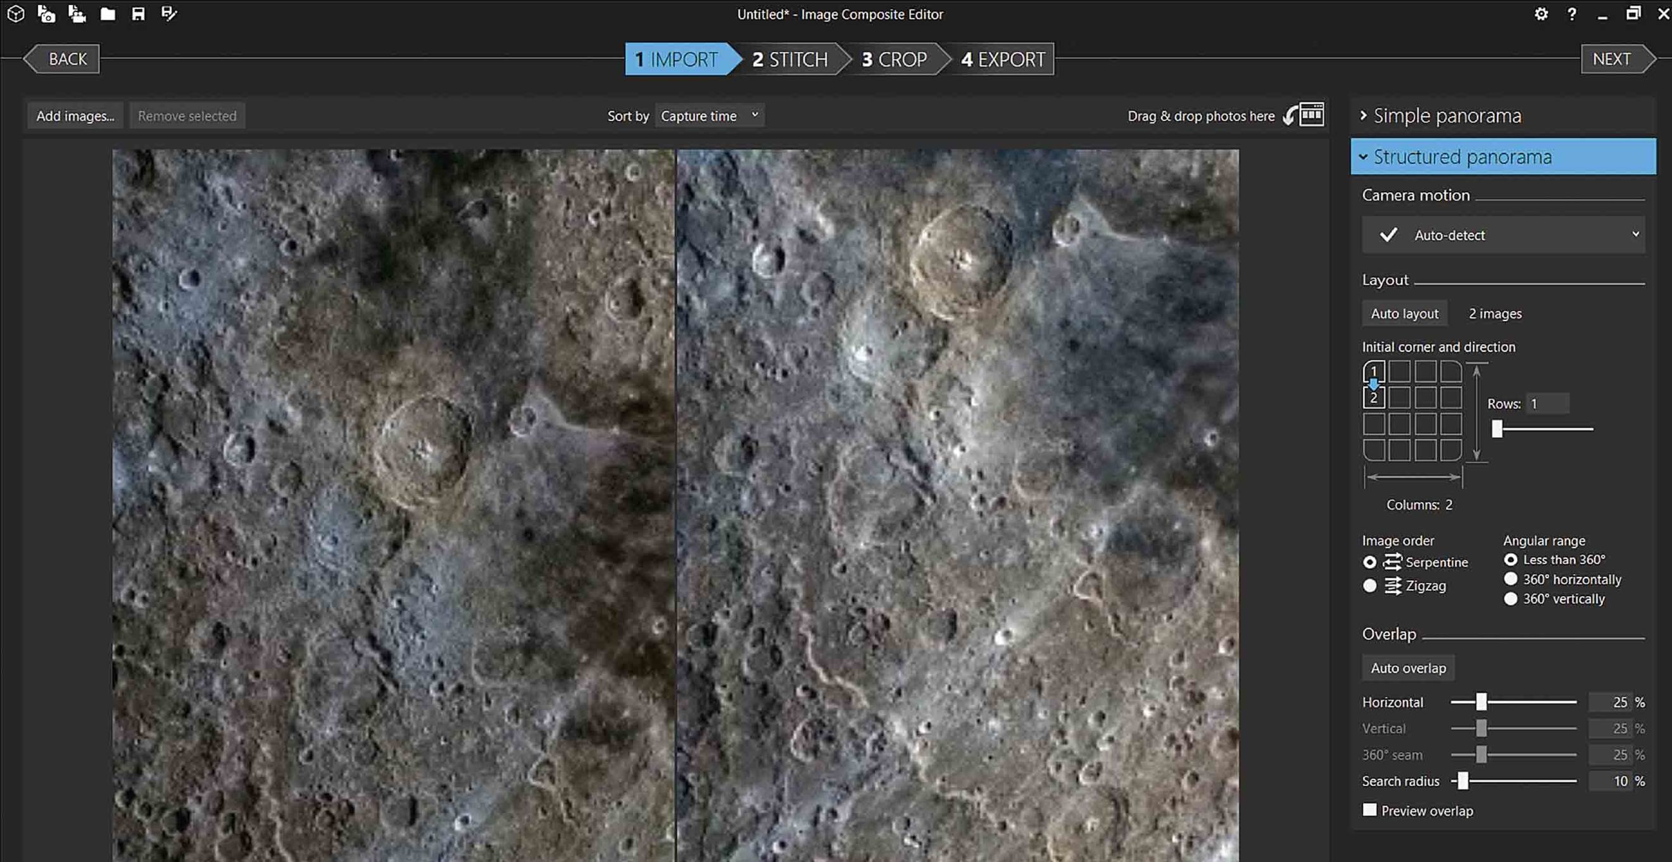Open the Settings gear icon
1672x862 pixels.
coord(1541,14)
